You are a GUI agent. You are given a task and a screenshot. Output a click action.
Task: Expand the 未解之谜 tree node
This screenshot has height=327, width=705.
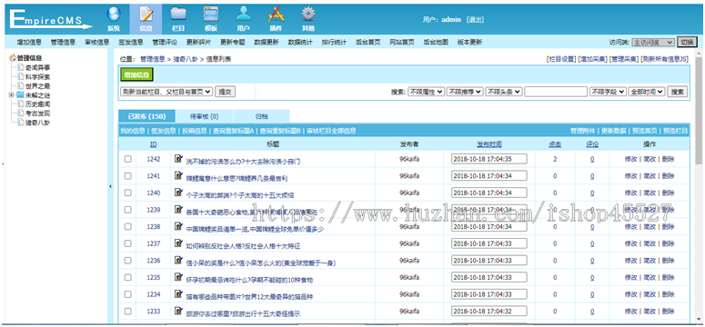11,94
